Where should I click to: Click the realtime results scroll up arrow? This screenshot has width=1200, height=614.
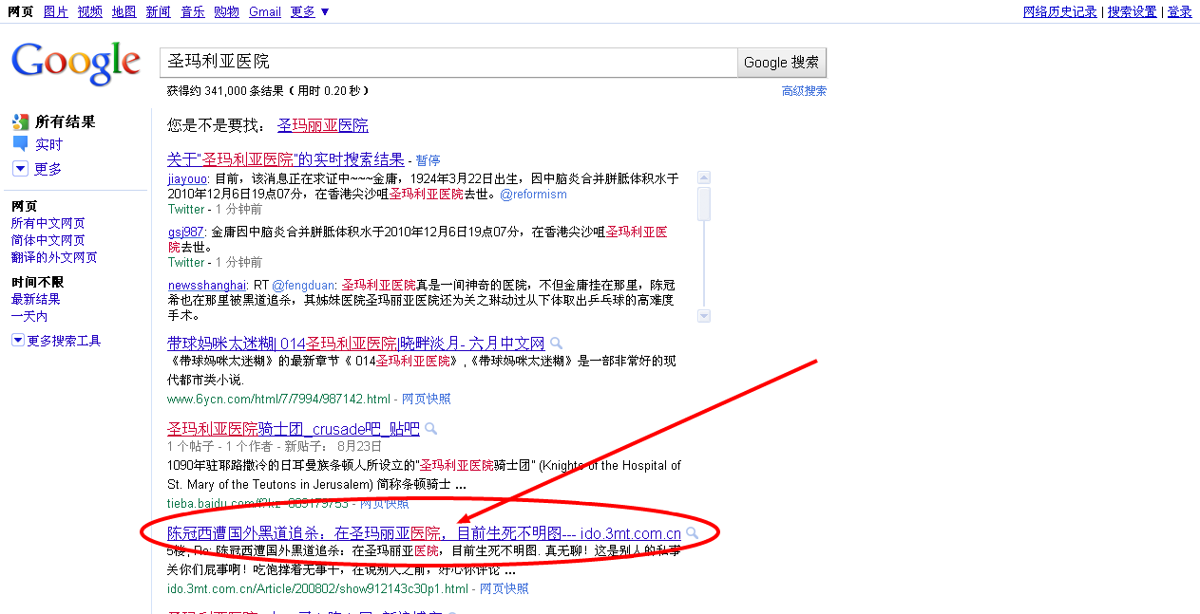tap(704, 177)
